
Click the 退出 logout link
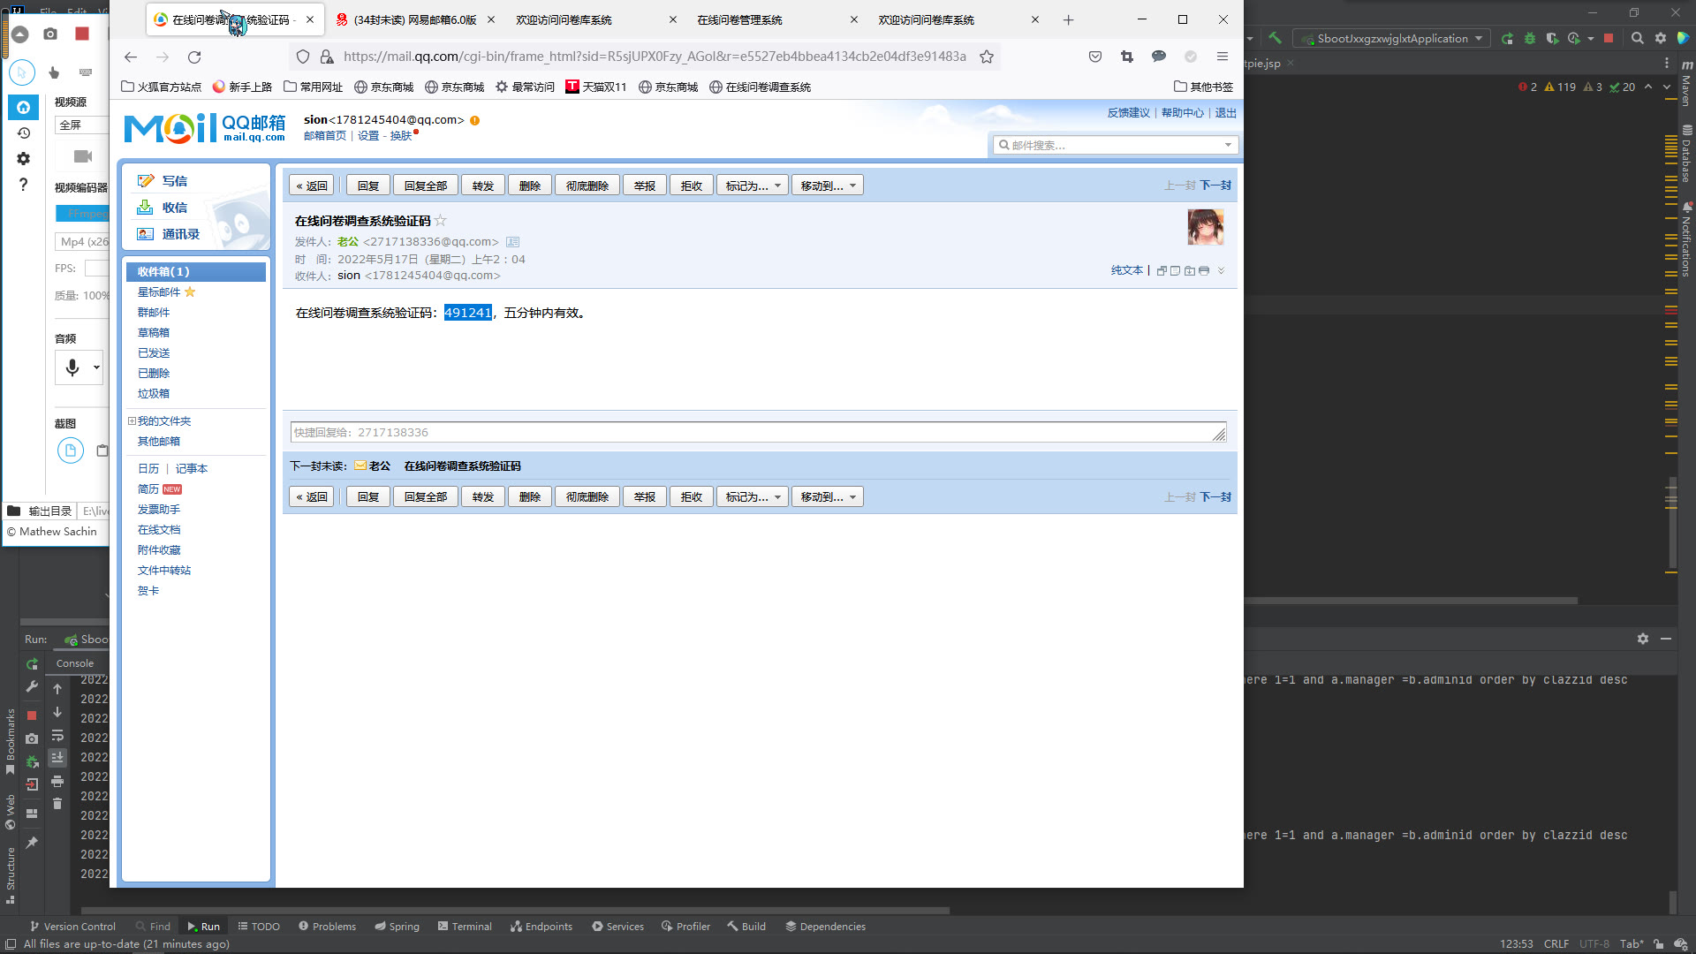point(1225,113)
